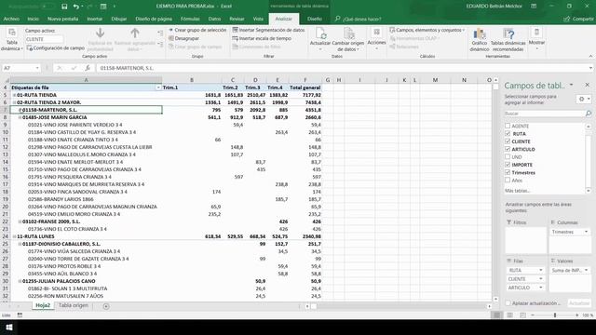This screenshot has width=596, height=335.
Task: Uncheck the Trimestres field checkbox
Action: pyautogui.click(x=508, y=172)
